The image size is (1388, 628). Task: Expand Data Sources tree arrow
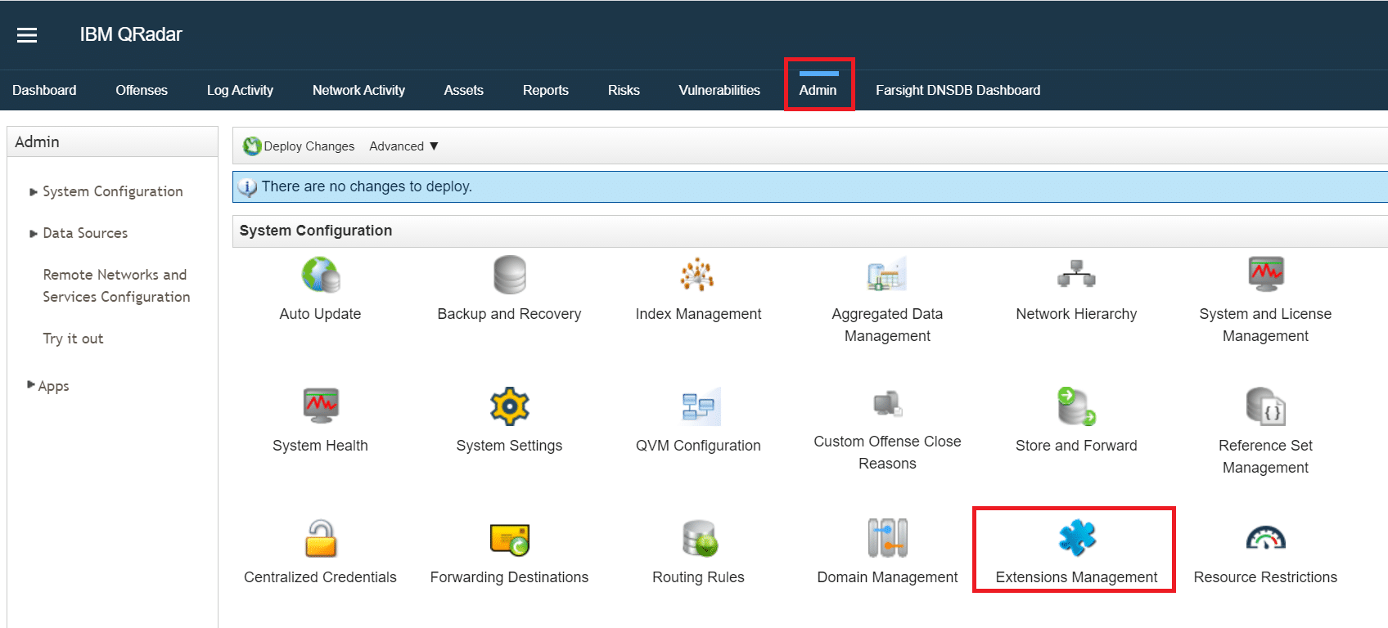point(34,234)
